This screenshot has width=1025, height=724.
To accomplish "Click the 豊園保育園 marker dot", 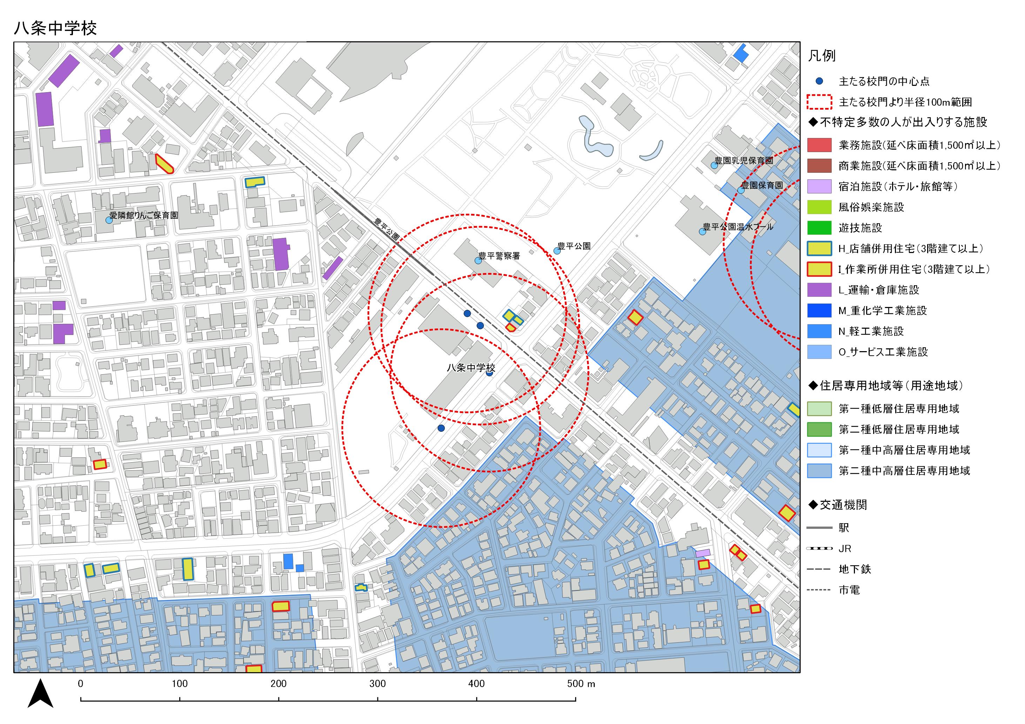I will [x=741, y=190].
